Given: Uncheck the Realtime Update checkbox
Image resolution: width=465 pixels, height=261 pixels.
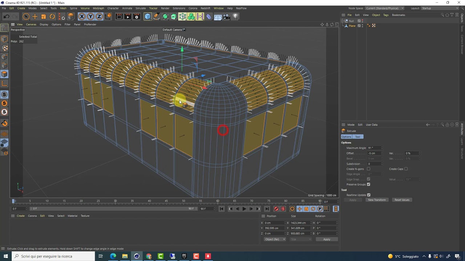Looking at the screenshot, I should click(x=368, y=195).
